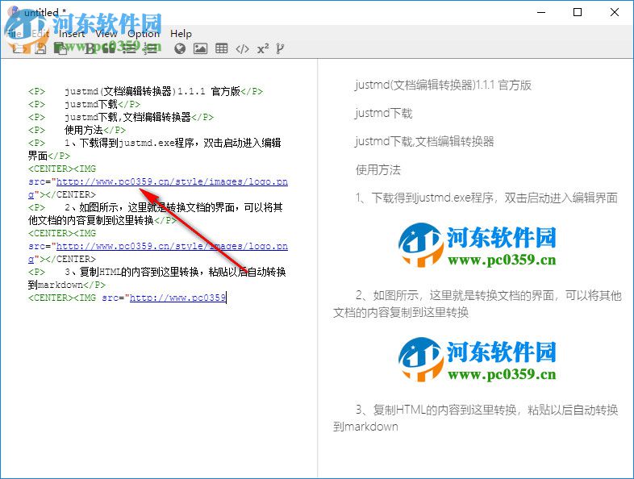Click the 'untitled *' window title
This screenshot has width=634, height=479.
tap(45, 13)
